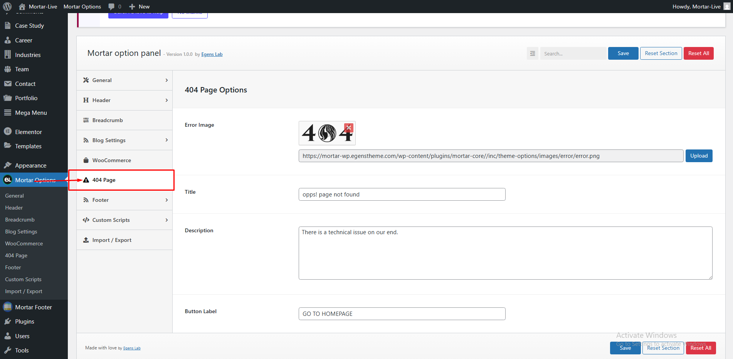Open Howdy, Mortar-Live account menu
Screen dimensions: 733x359
point(700,7)
